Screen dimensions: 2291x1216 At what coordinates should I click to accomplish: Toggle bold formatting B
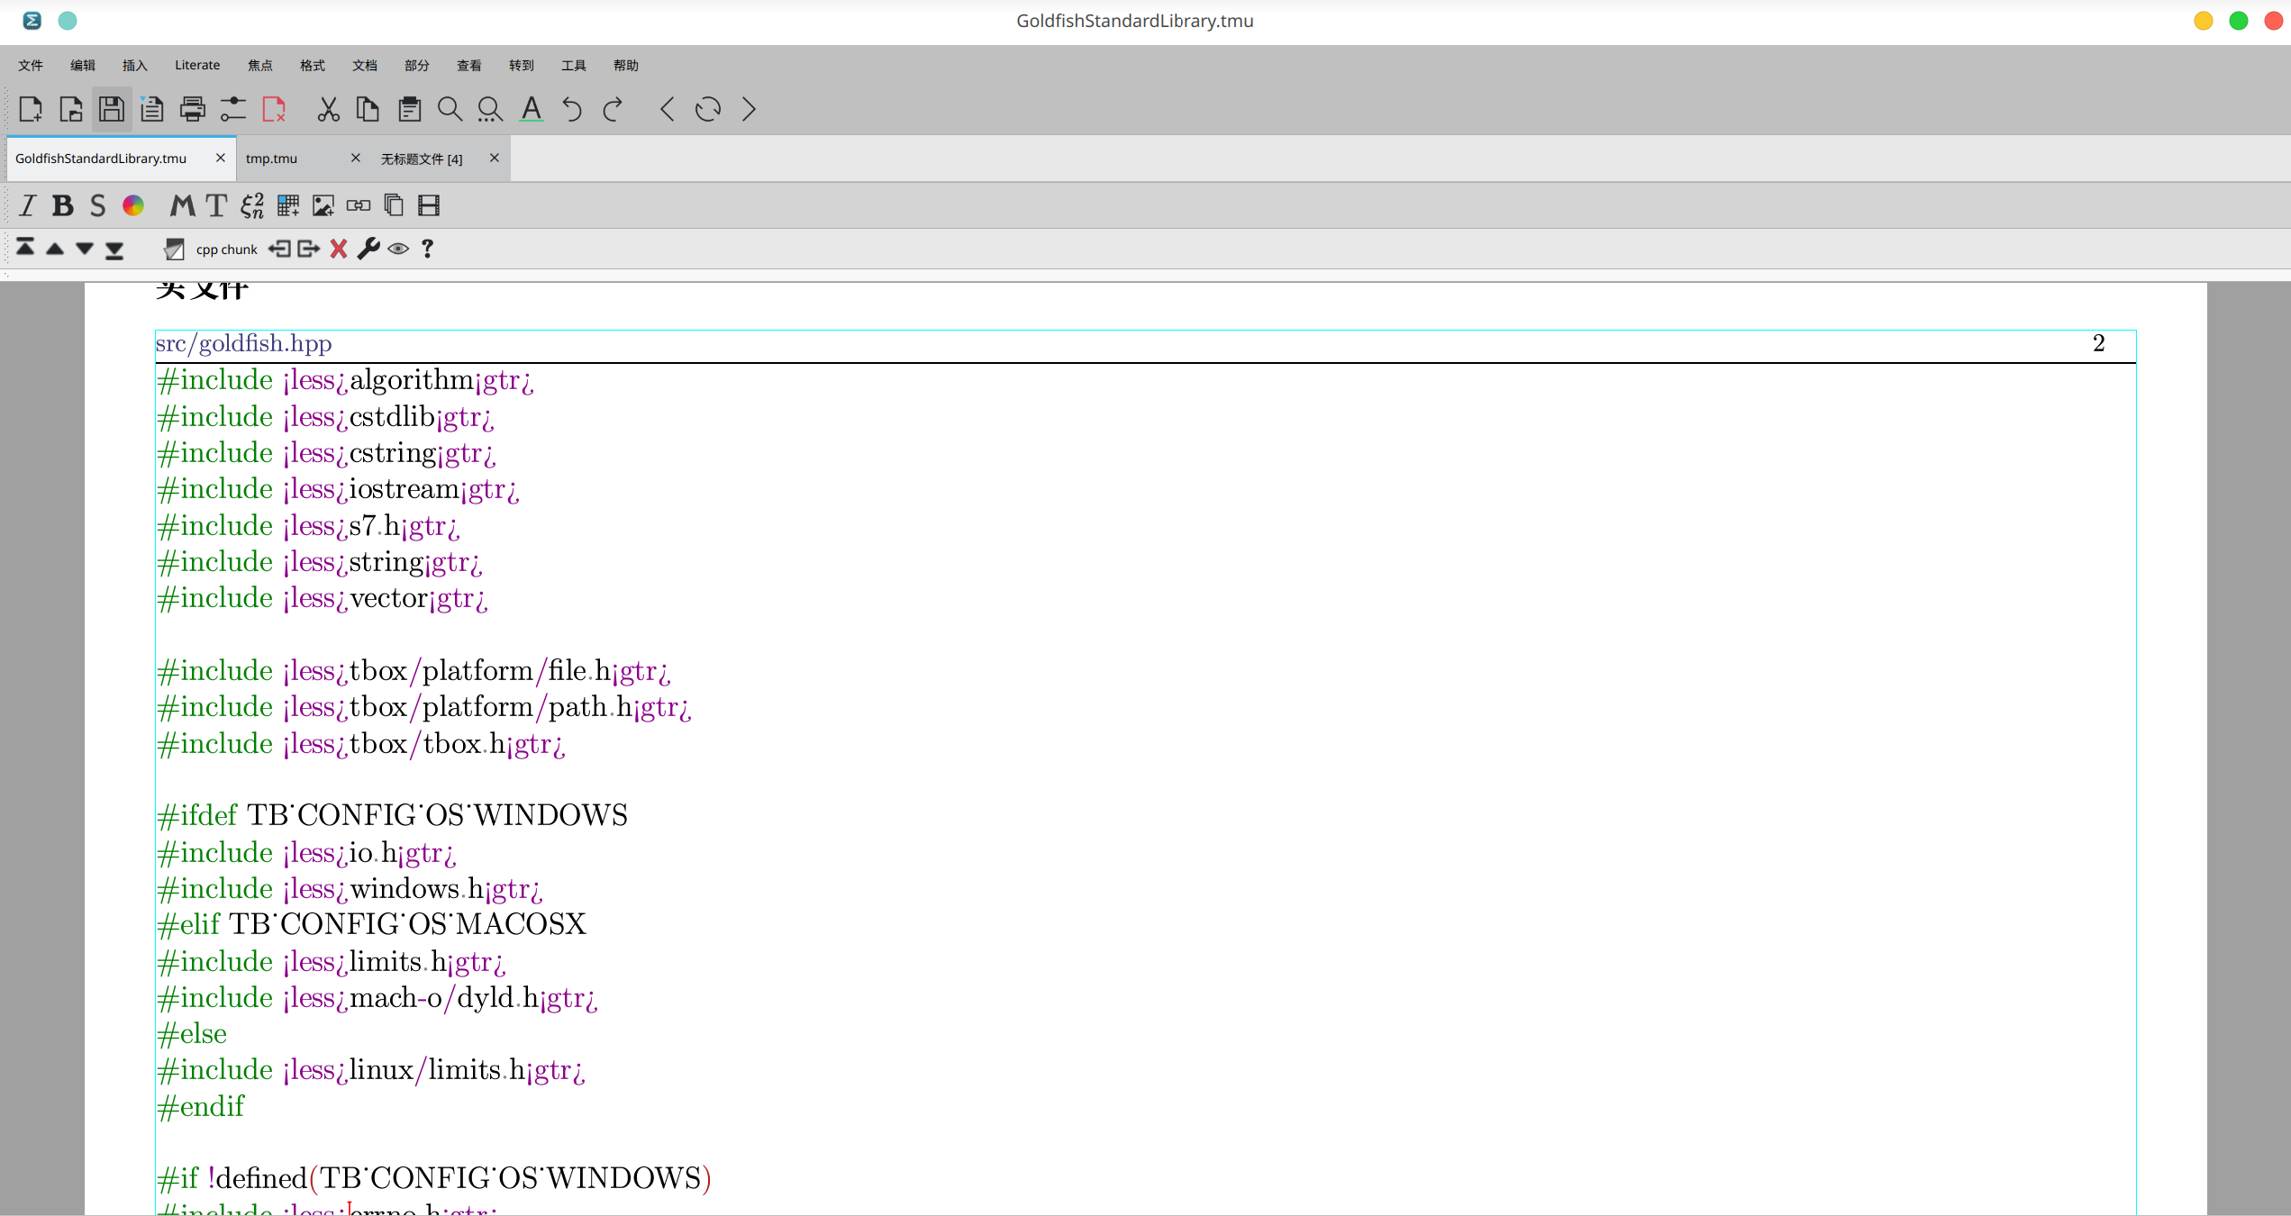62,206
